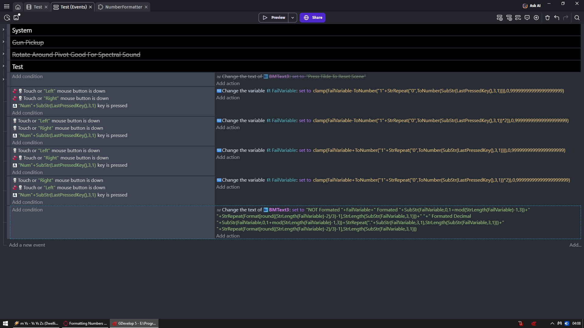The height and width of the screenshot is (328, 584).
Task: Open the Windows Start menu
Action: [x=5, y=323]
